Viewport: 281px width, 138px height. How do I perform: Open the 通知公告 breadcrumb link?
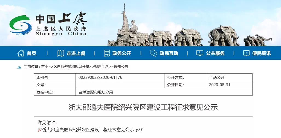click(x=121, y=67)
